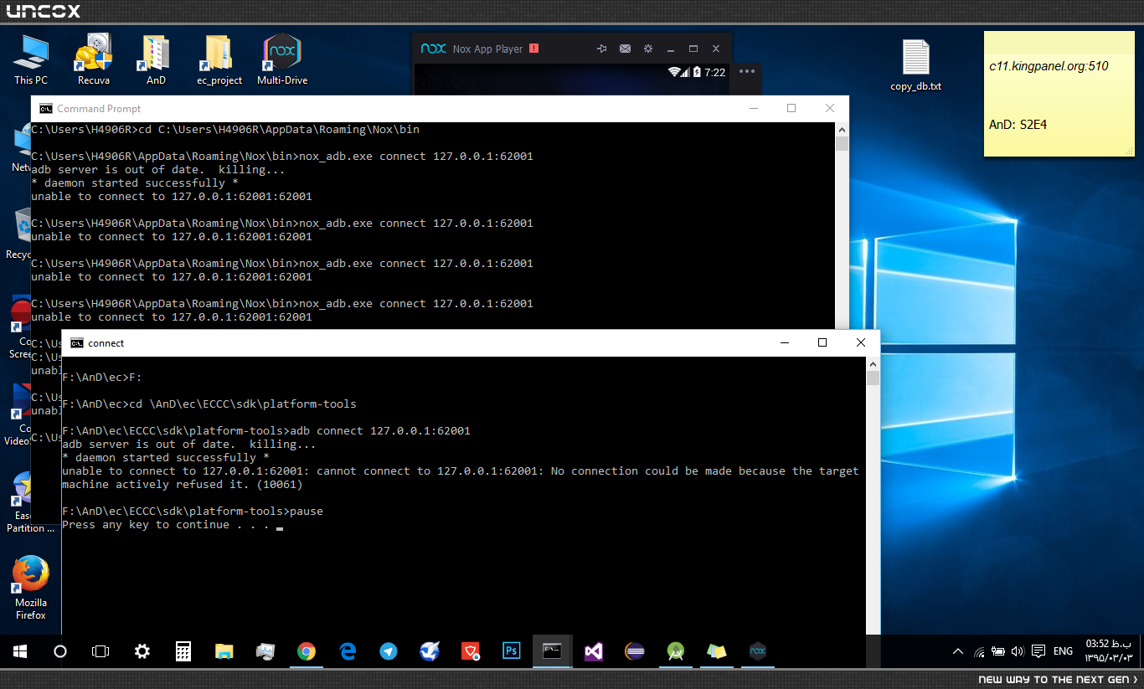Open Settings gear from the taskbar
The width and height of the screenshot is (1144, 689).
142,651
